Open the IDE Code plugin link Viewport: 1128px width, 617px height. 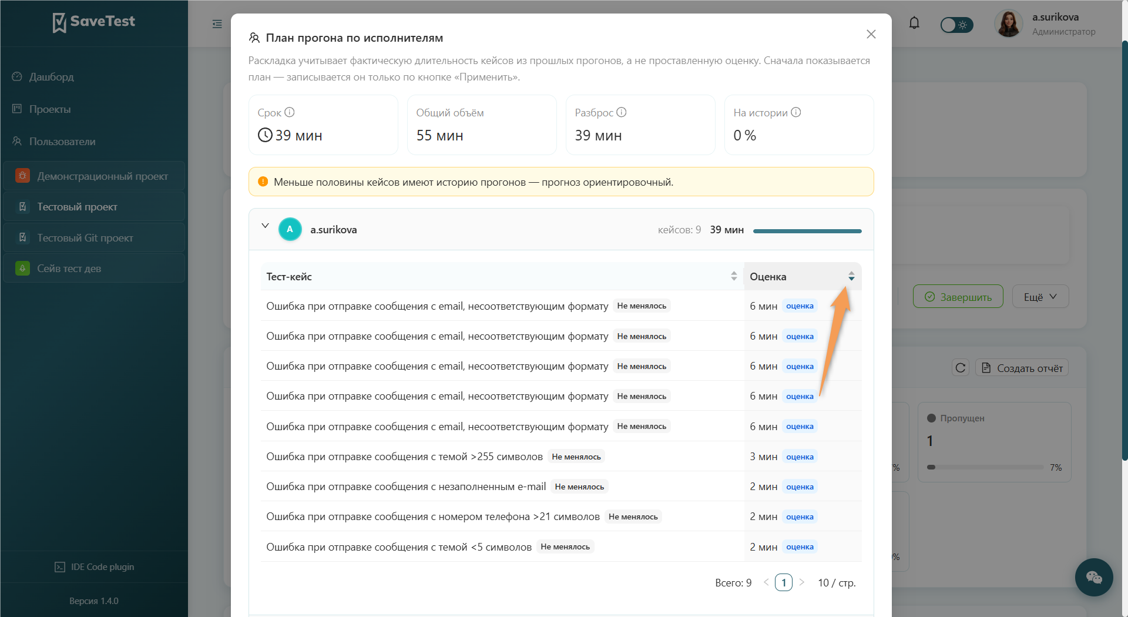click(x=94, y=567)
